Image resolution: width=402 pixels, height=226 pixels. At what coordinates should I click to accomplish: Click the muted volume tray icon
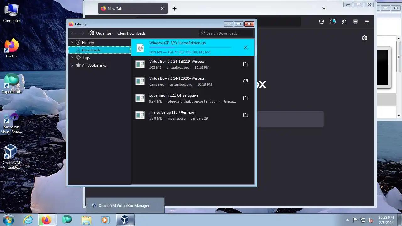tap(371, 220)
